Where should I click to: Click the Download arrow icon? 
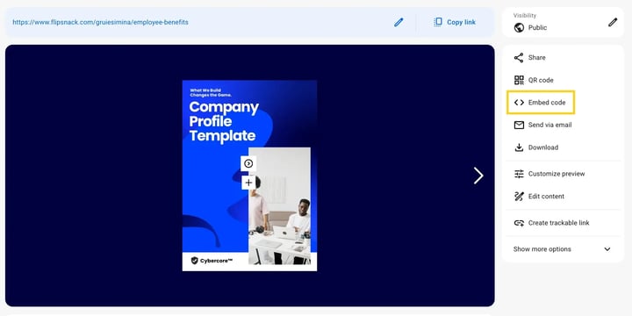tap(519, 147)
